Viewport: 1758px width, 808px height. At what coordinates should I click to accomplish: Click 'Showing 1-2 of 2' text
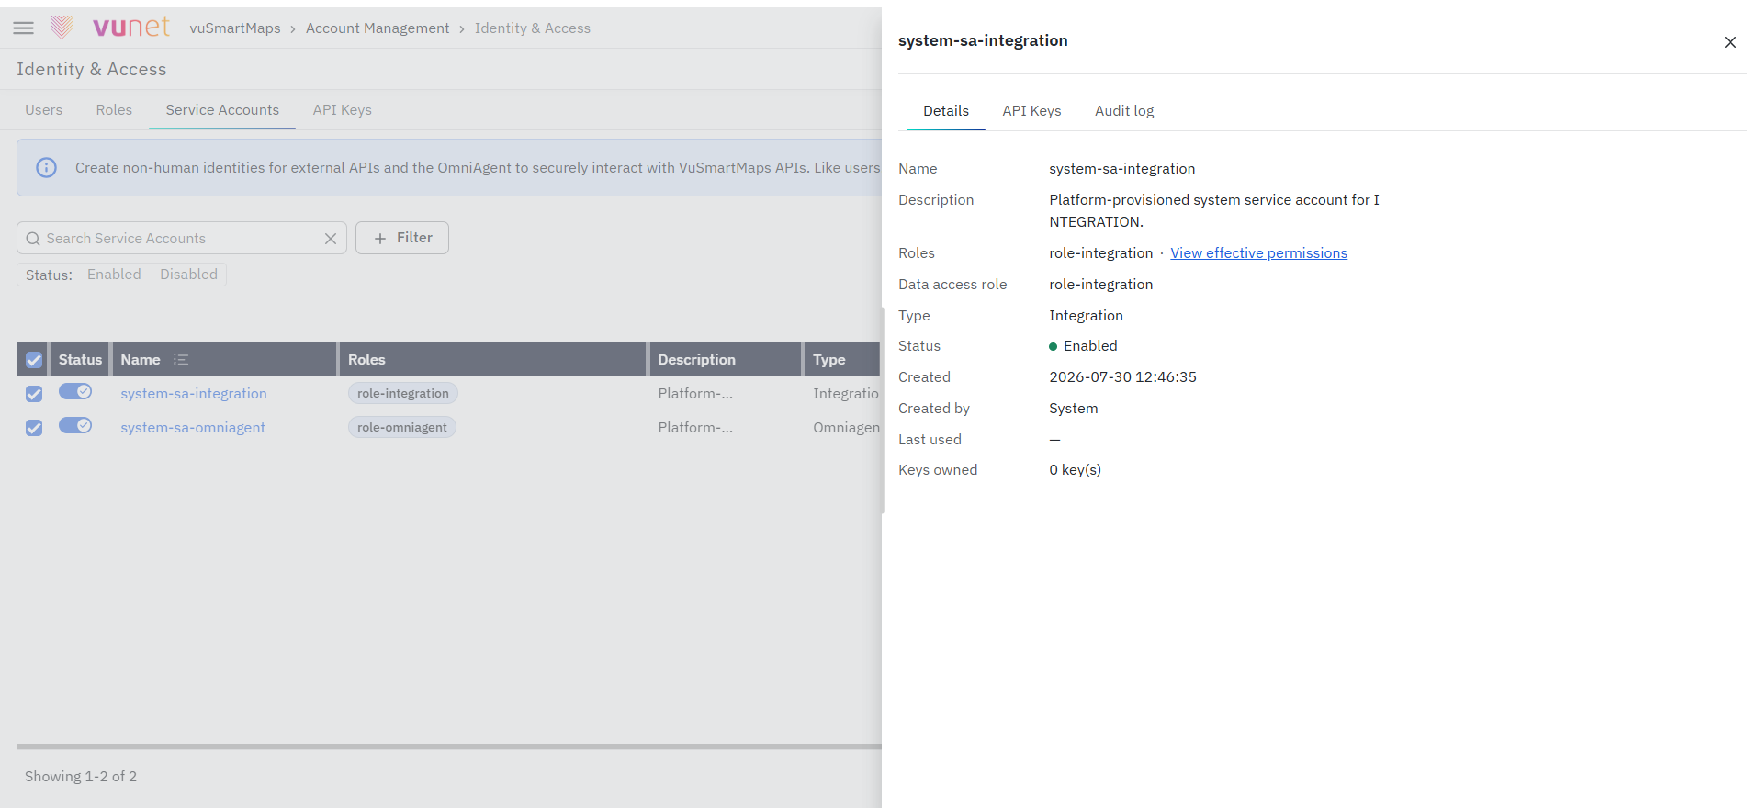click(81, 777)
